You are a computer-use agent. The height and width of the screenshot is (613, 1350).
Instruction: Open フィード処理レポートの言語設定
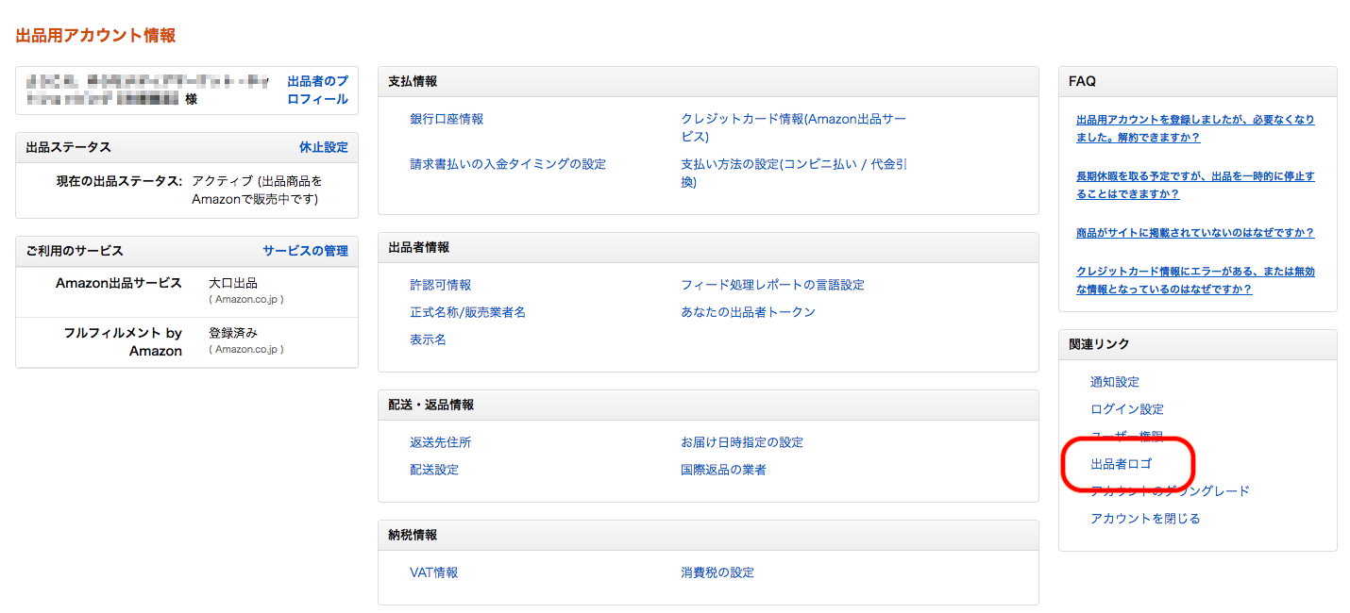click(772, 285)
